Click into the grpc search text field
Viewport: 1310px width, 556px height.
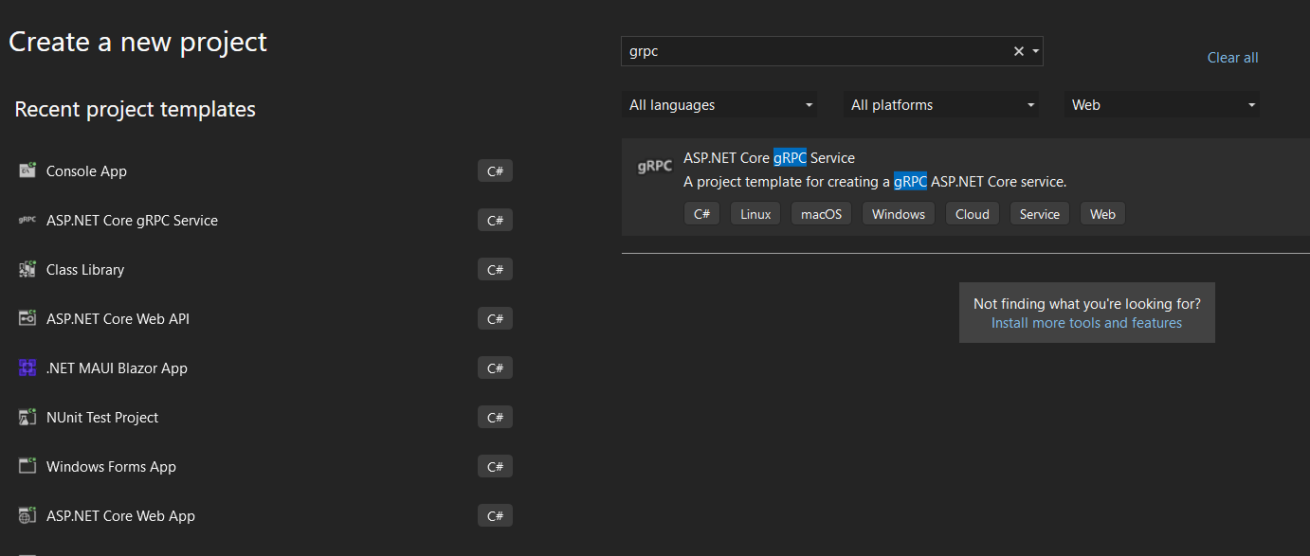(x=815, y=51)
